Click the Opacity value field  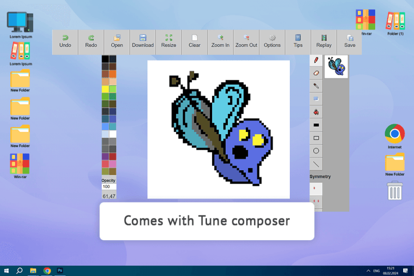tap(109, 186)
